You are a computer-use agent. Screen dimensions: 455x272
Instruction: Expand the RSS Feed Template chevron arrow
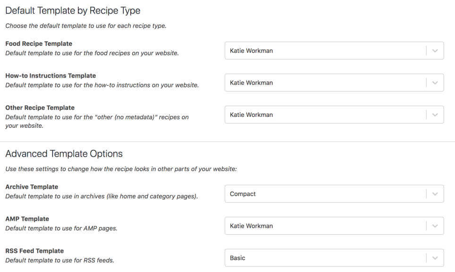point(435,258)
